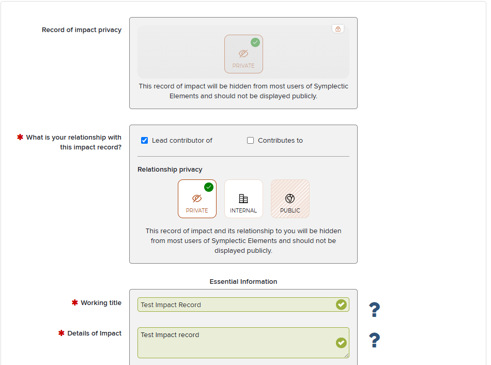Click the 'Working title' field label
The height and width of the screenshot is (365, 491).
[101, 302]
